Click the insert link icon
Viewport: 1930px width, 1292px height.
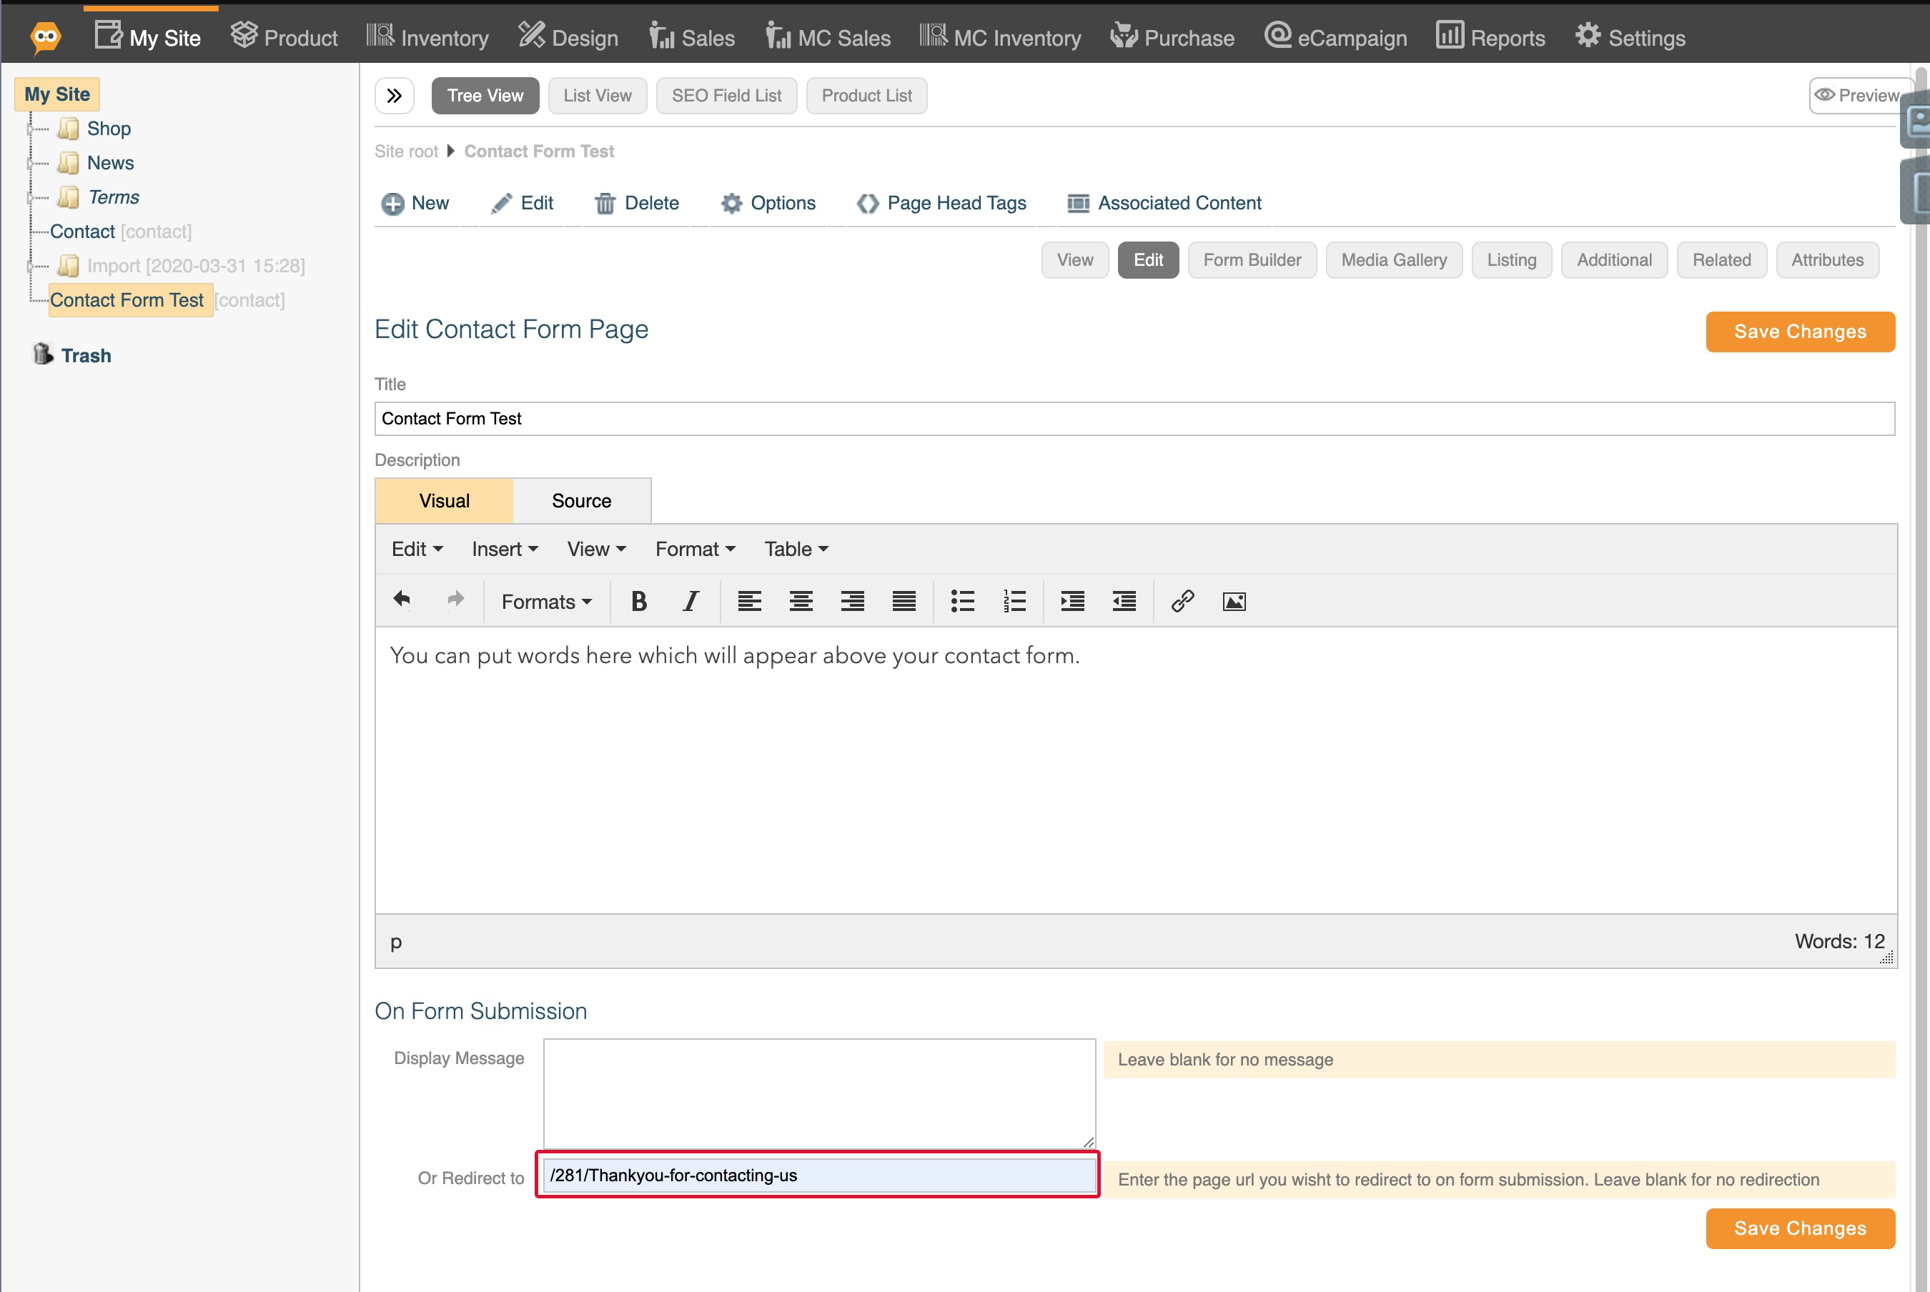[x=1182, y=601]
